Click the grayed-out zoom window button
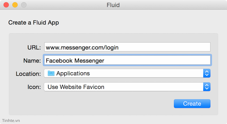 24,5
